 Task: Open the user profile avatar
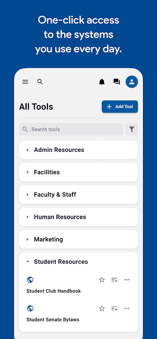point(132,82)
